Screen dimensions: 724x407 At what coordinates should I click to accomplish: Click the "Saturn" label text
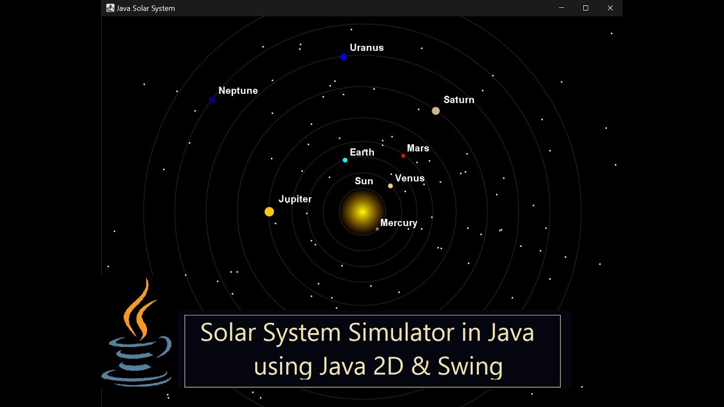[x=459, y=99]
